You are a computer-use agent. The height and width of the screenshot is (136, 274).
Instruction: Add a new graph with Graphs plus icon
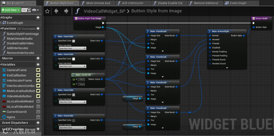click(38, 17)
